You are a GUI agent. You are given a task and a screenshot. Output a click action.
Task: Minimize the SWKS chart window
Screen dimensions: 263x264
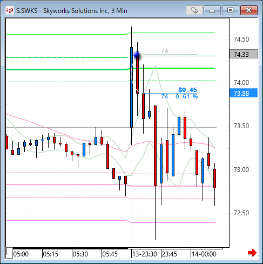(212, 10)
